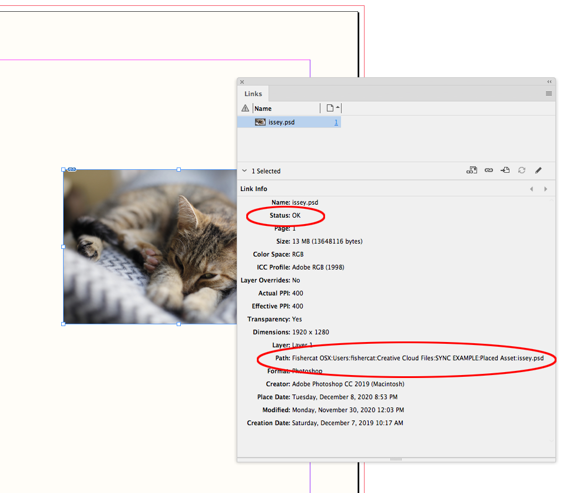Switch to the Links tab

pyautogui.click(x=253, y=93)
